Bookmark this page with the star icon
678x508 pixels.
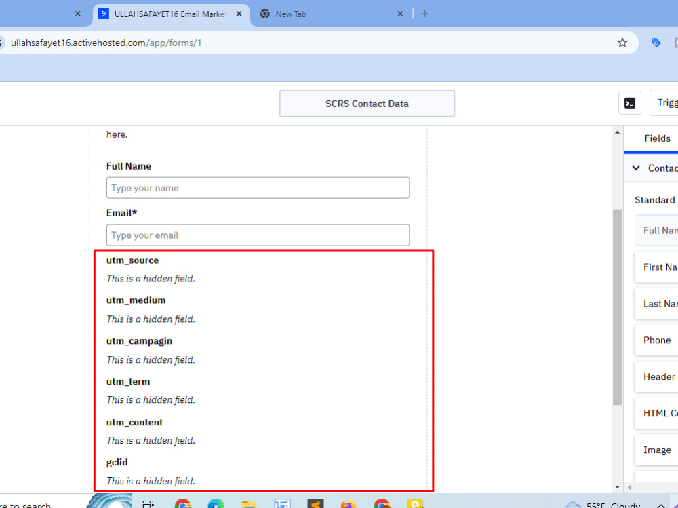click(x=622, y=43)
